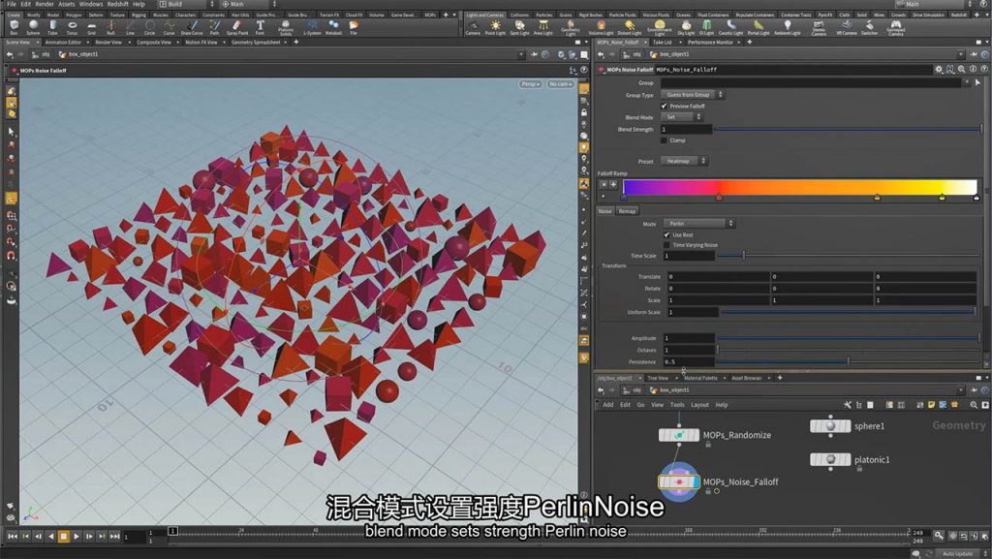The height and width of the screenshot is (559, 992).
Task: Click the Octaves value field
Action: [689, 350]
